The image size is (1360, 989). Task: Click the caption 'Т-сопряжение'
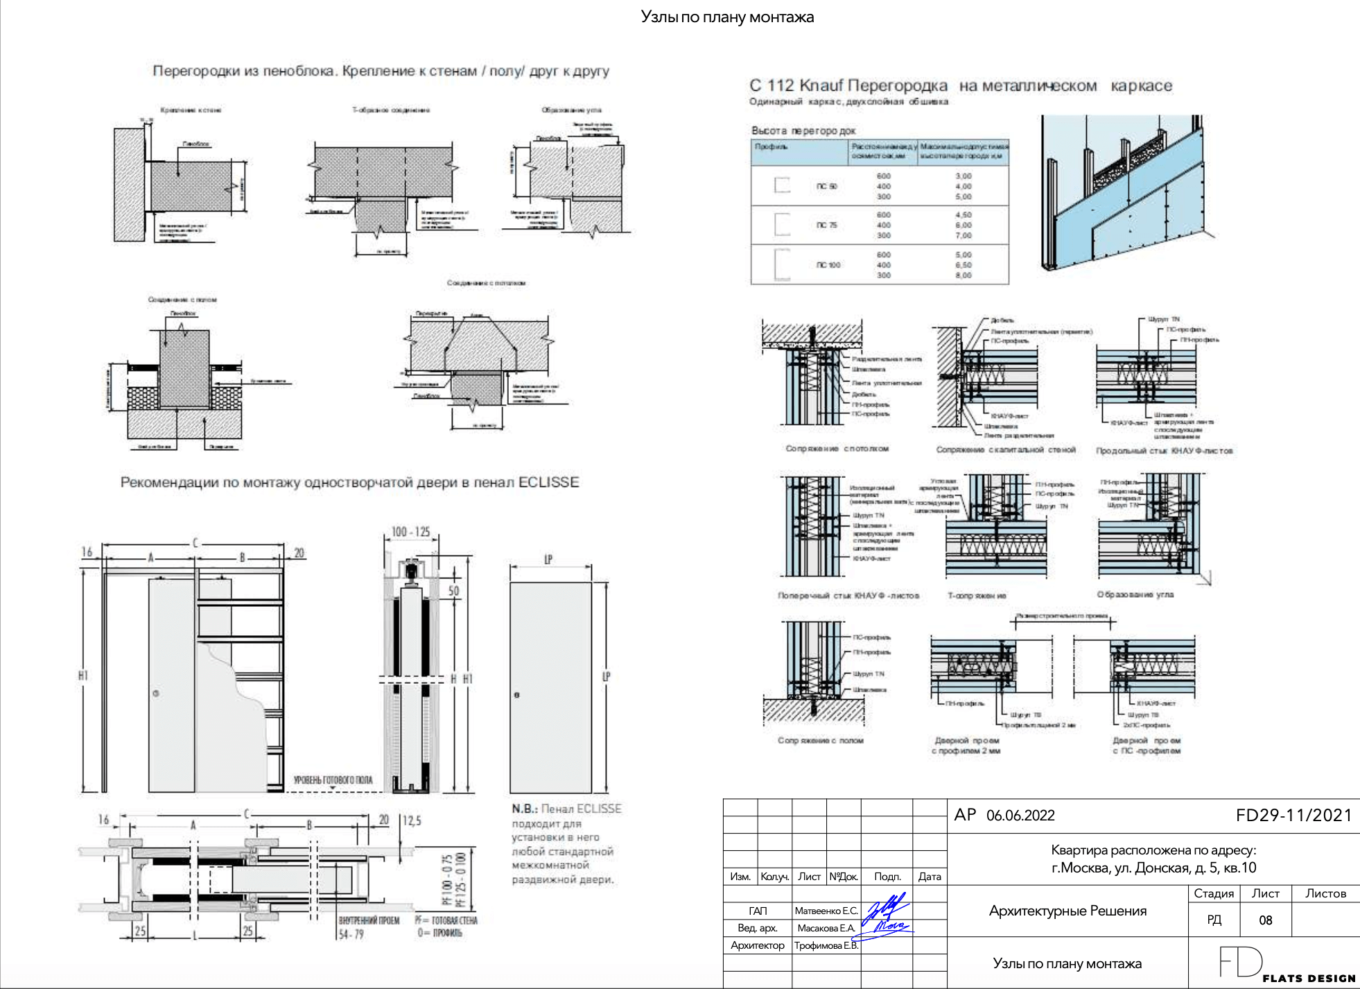(977, 596)
